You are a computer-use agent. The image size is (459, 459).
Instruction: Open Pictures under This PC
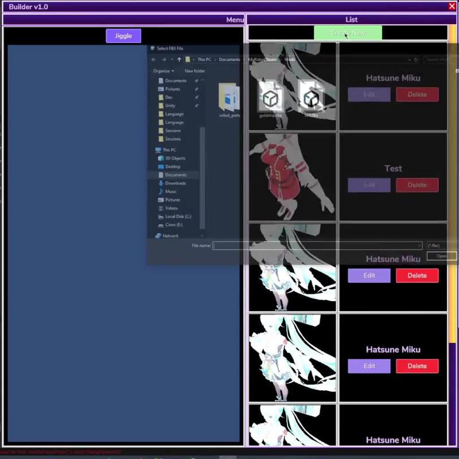coord(173,200)
